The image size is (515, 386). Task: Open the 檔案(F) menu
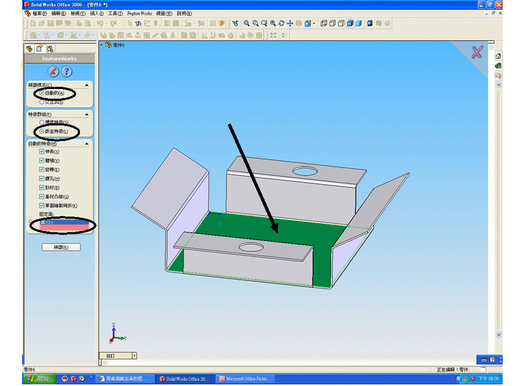click(x=39, y=13)
